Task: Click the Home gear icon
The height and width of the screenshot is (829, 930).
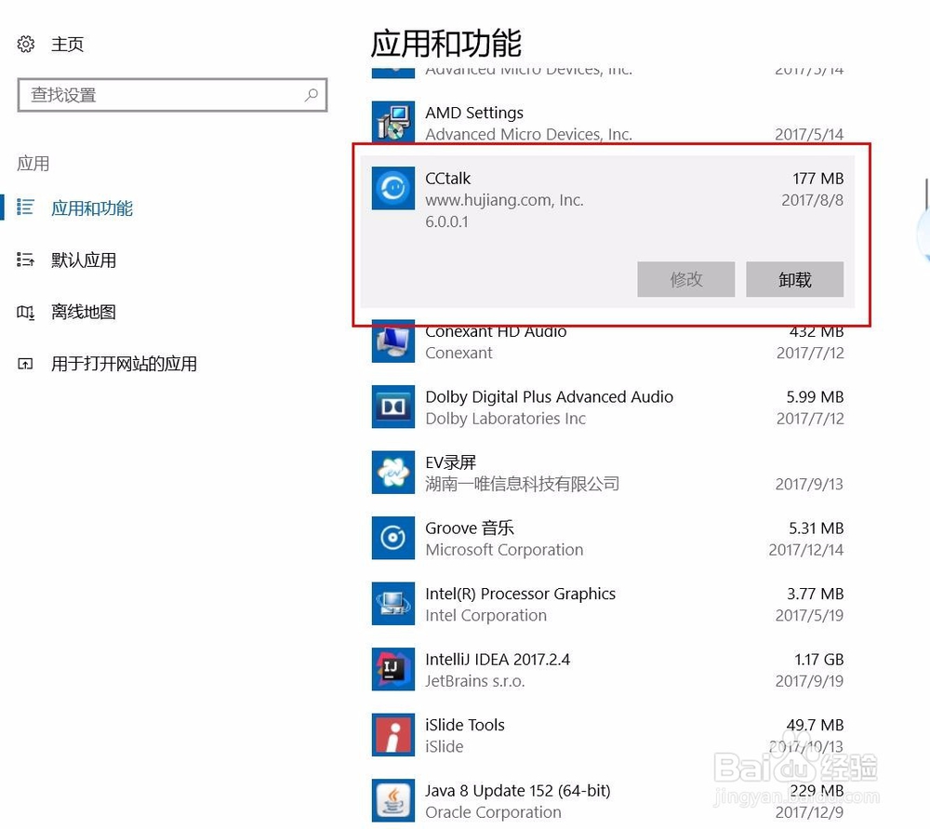Action: pos(25,44)
